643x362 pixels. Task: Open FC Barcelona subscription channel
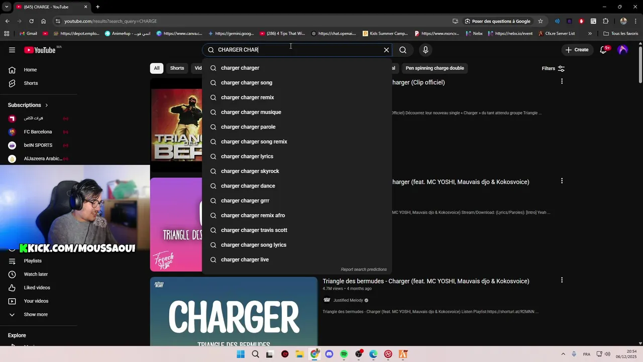[x=39, y=132]
